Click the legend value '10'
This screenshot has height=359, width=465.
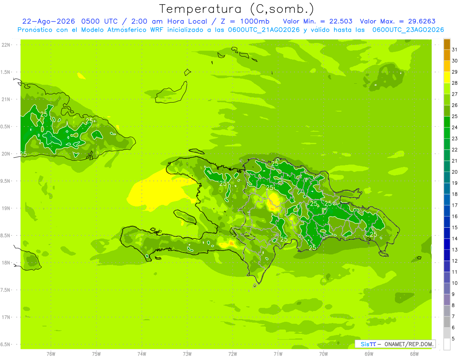pyautogui.click(x=455, y=283)
